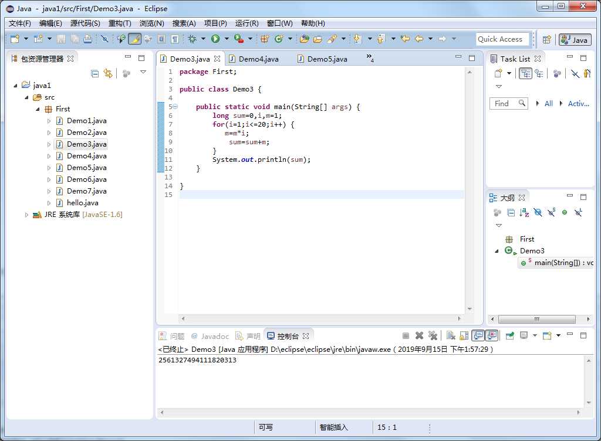Click the Skip All Breakpoints icon
This screenshot has width=601, height=441.
(104, 39)
